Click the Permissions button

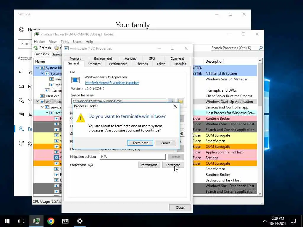coord(149,165)
